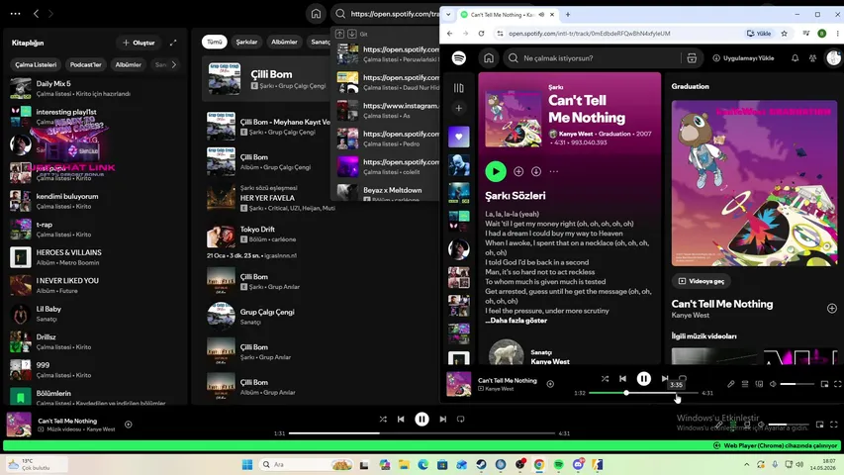
Task: Open connect to device icon in web player
Action: pyautogui.click(x=759, y=384)
